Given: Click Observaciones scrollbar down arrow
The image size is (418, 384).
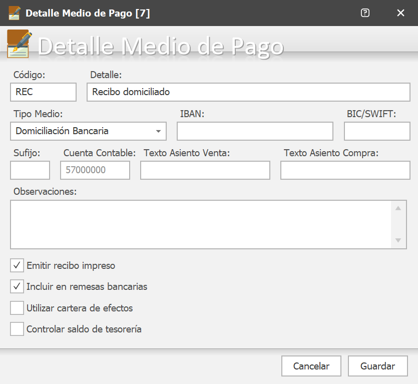Looking at the screenshot, I should point(398,240).
